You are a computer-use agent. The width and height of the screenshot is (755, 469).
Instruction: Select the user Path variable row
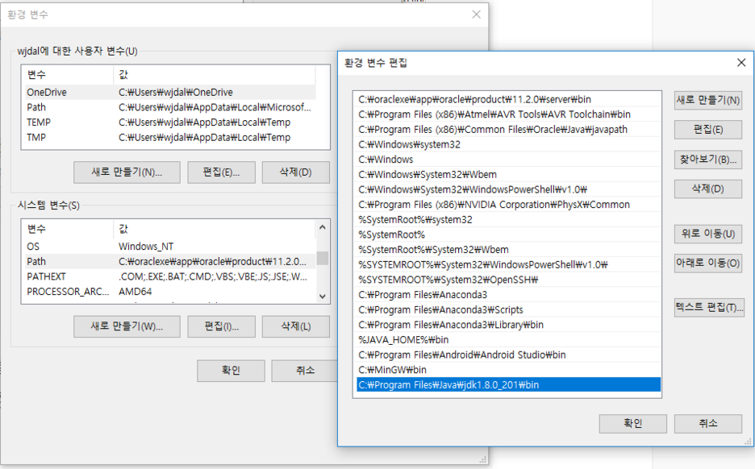click(170, 107)
